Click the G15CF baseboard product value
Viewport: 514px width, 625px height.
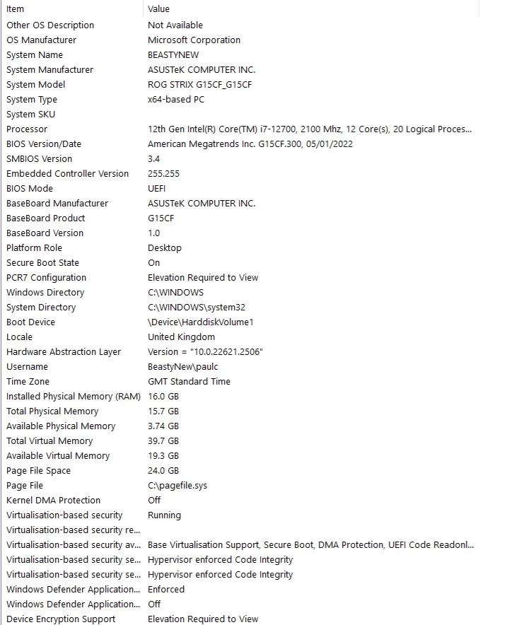click(161, 218)
